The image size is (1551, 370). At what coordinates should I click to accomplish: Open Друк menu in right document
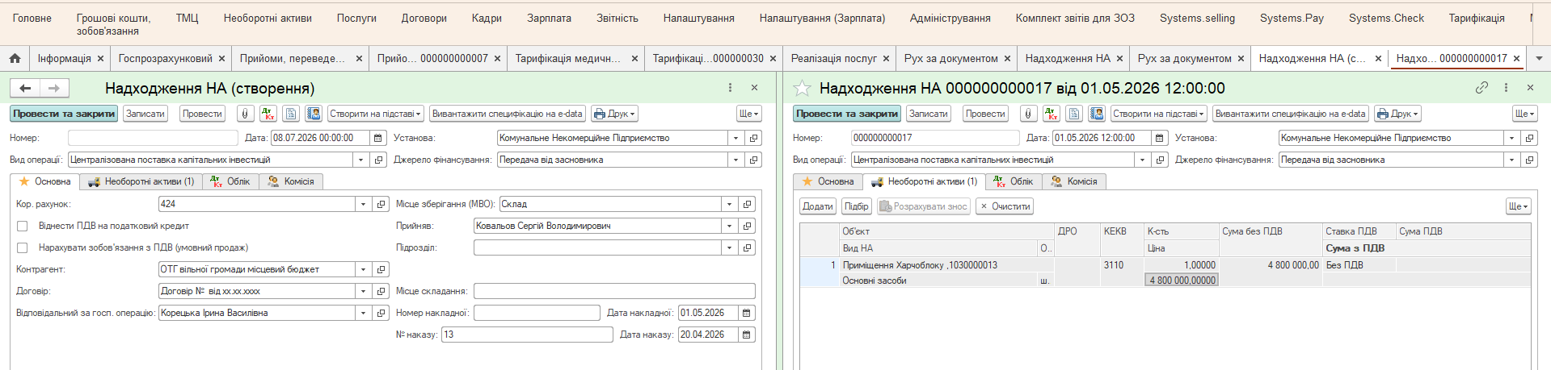click(1397, 114)
